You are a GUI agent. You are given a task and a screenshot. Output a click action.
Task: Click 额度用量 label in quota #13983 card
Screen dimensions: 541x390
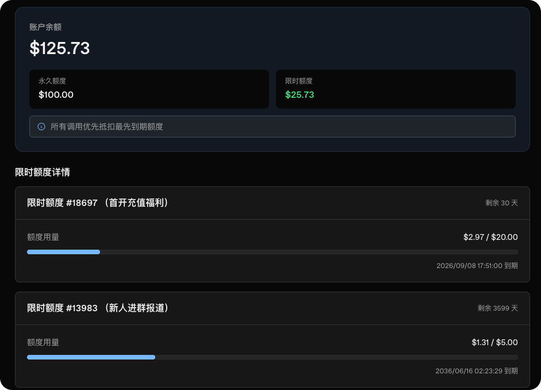coord(43,342)
